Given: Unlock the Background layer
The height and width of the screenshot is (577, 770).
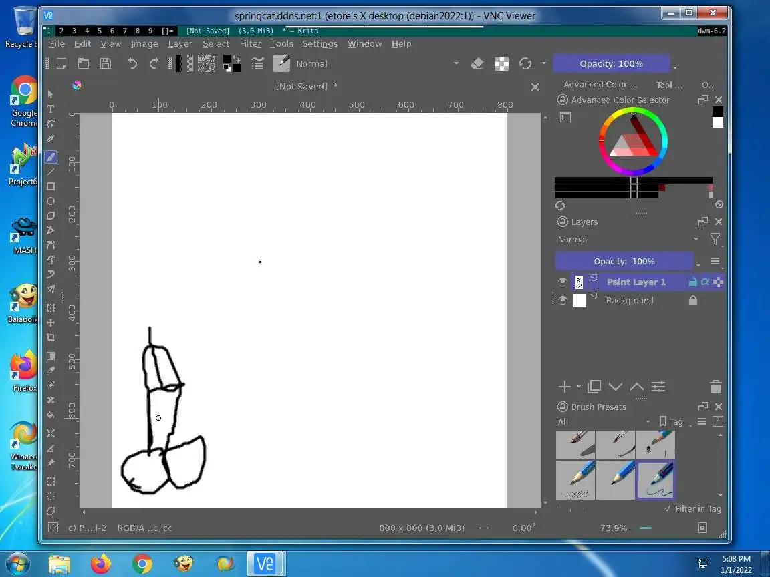Looking at the screenshot, I should click(693, 300).
